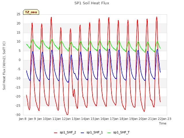This screenshot has width=184, height=138.
Task: Click the 25 y-axis tick label
Action: [x=18, y=14]
